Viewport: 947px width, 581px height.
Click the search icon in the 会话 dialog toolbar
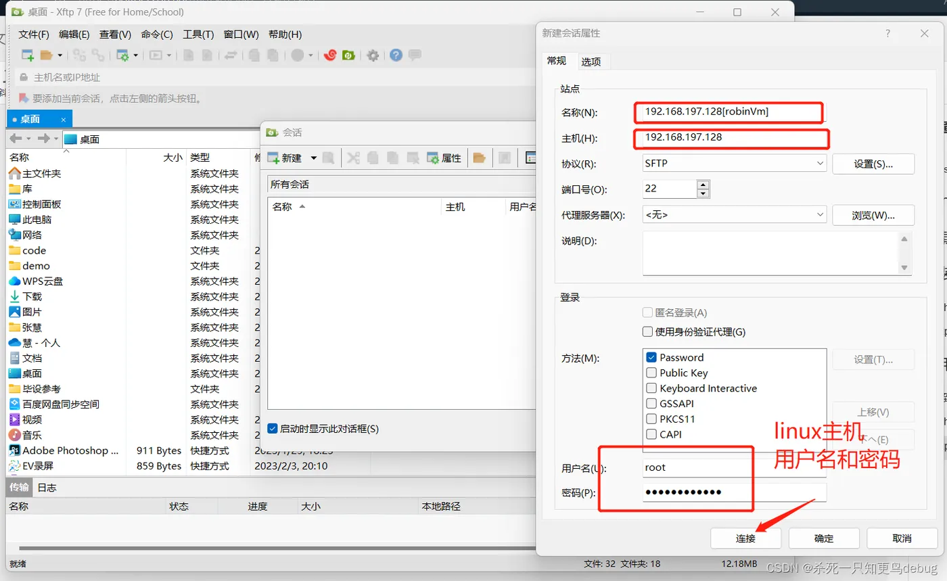click(x=328, y=158)
